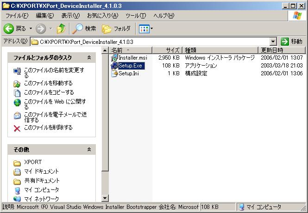308x213 pixels.
Task: Click このファイルの名前を変更する link
Action: click(x=54, y=73)
